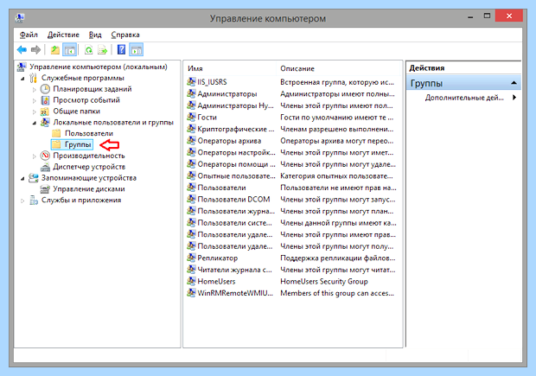Select the Операторы помощи group row
The width and height of the screenshot is (536, 376).
292,164
